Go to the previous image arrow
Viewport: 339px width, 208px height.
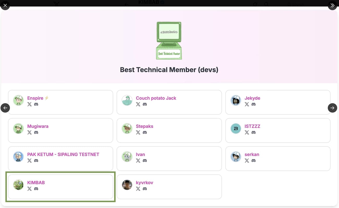5,108
